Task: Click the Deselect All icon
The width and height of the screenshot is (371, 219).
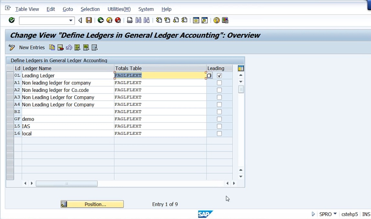Action: [94, 47]
